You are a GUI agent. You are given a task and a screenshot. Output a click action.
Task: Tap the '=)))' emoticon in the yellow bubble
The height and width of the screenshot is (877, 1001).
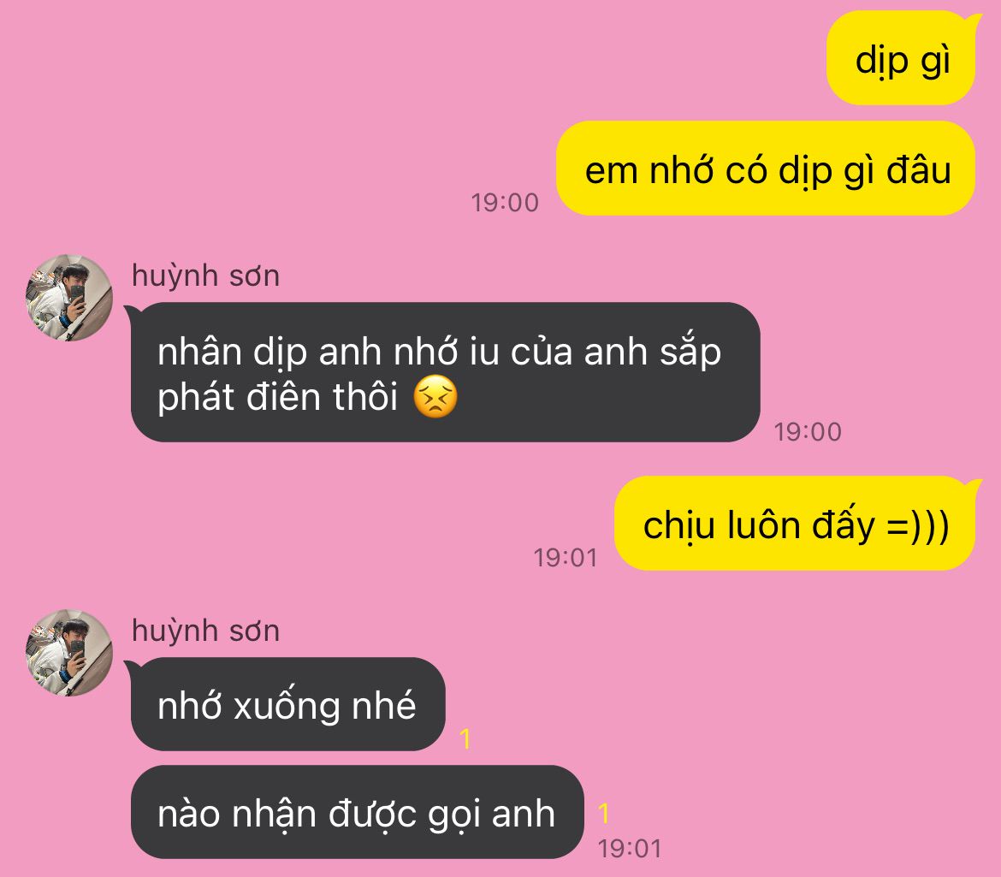pos(918,527)
